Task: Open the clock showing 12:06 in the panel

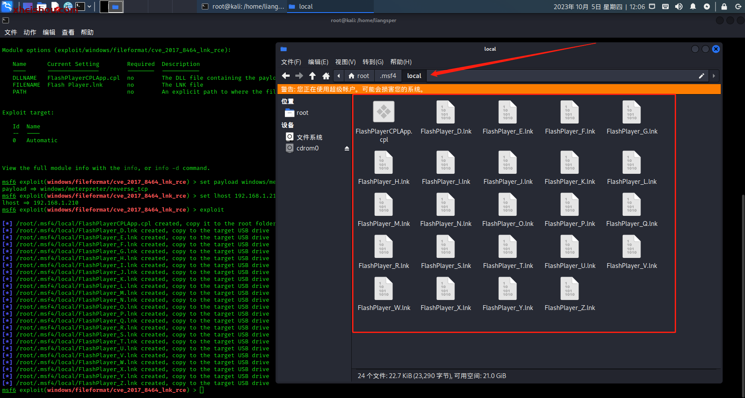Action: click(x=599, y=7)
